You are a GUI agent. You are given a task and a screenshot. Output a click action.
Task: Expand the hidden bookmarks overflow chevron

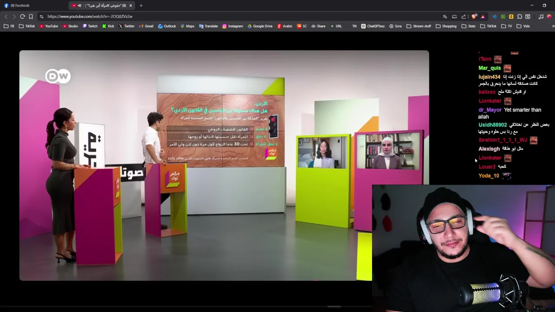(x=553, y=26)
